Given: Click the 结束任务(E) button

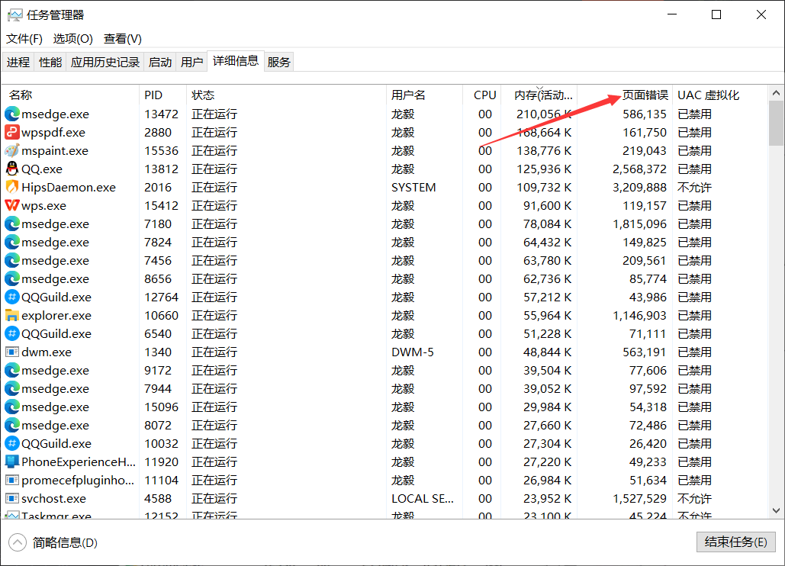Looking at the screenshot, I should (736, 542).
